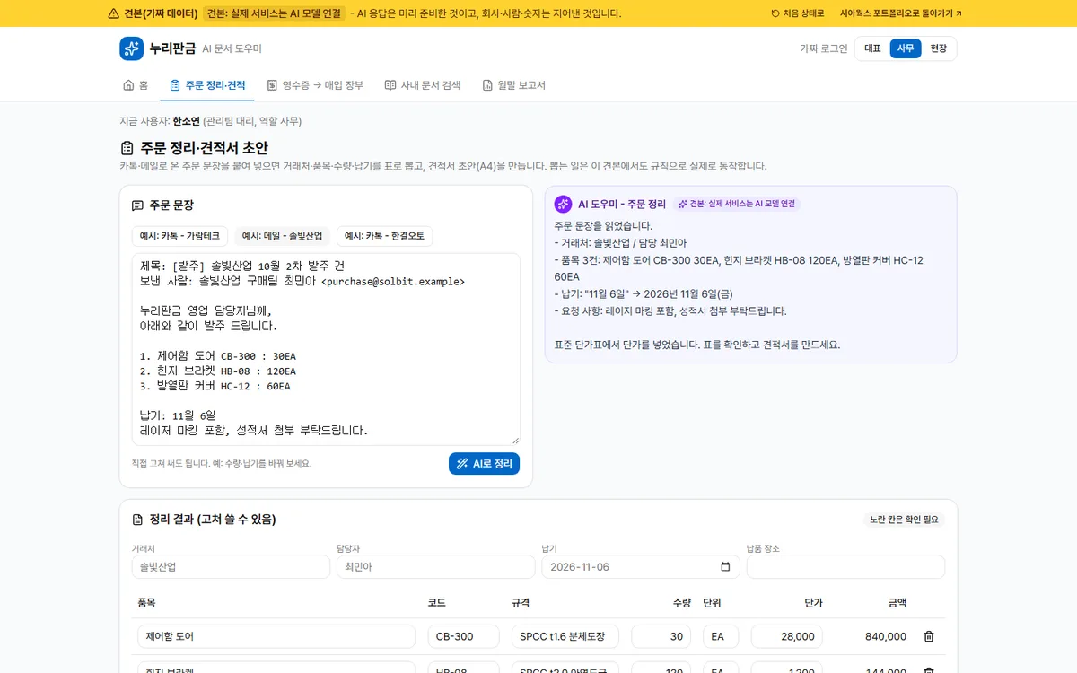This screenshot has width=1077, height=673.
Task: Edit the 제어함 도어 item name field
Action: 276,636
